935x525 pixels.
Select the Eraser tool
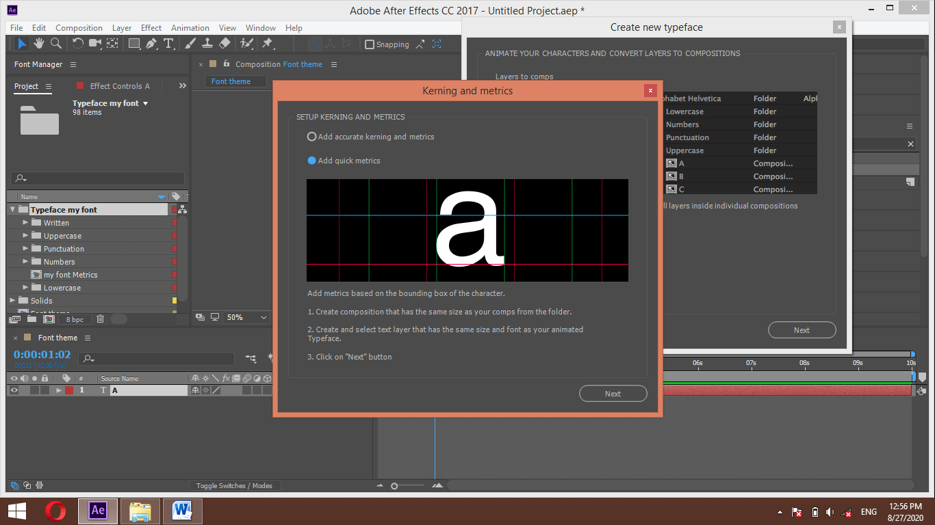(225, 44)
